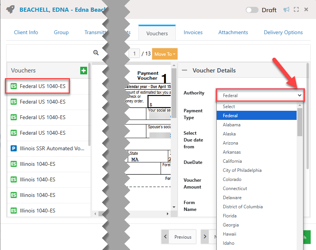This screenshot has width=316, height=250.
Task: Click the page number input field
Action: [x=134, y=53]
